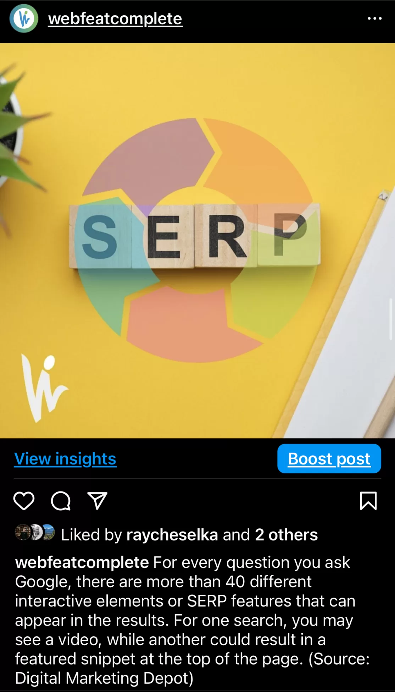The height and width of the screenshot is (692, 395).
Task: Tap the middle liker avatar thumbnail
Action: (x=35, y=532)
